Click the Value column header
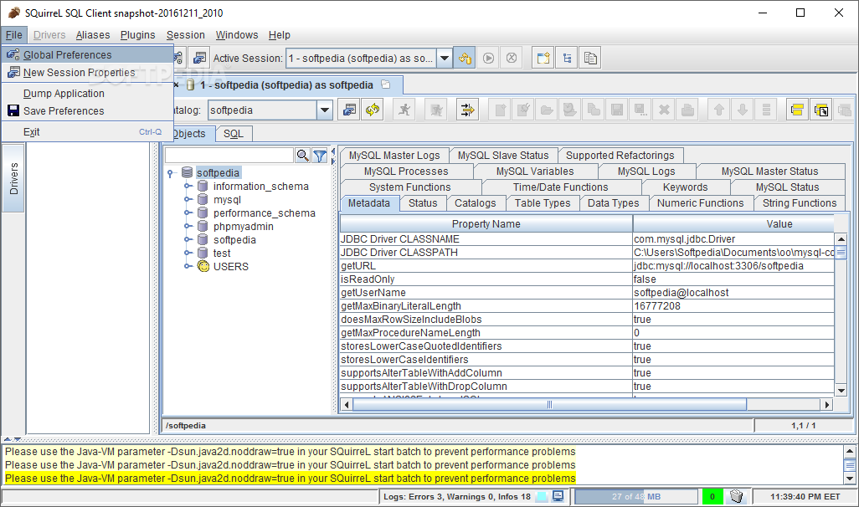The width and height of the screenshot is (859, 507). pos(733,224)
